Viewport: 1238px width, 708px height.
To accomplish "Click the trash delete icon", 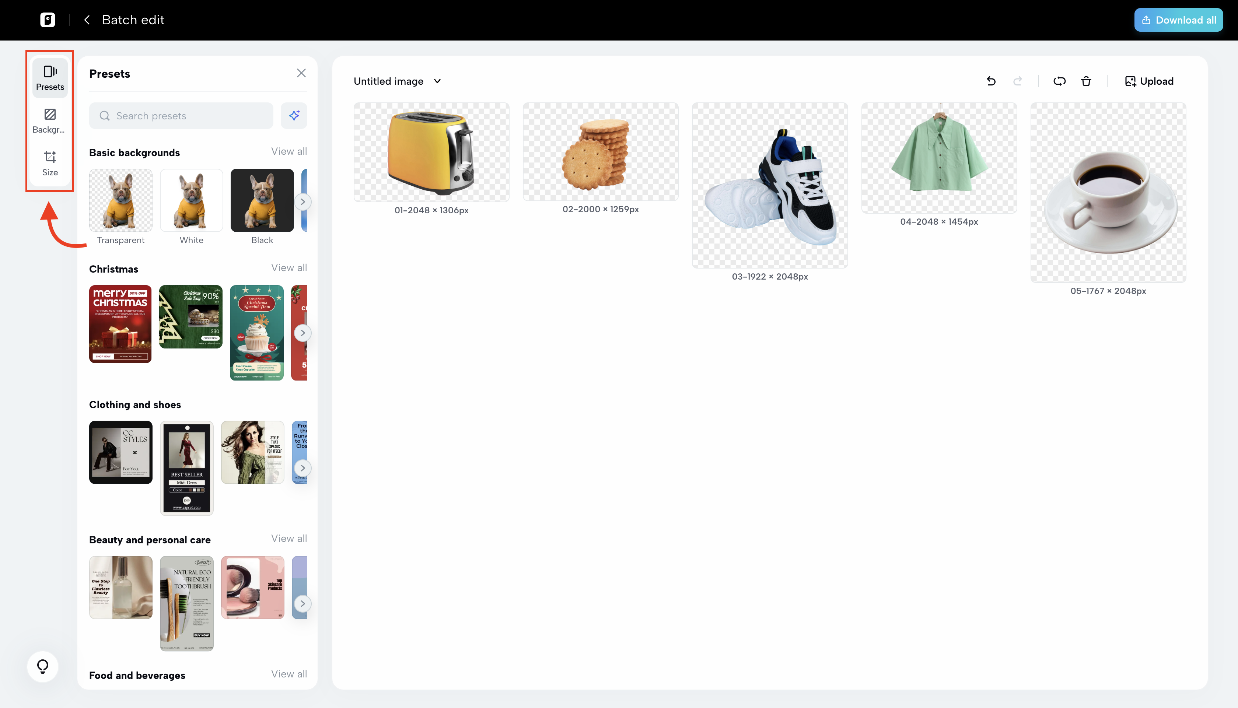I will coord(1086,81).
